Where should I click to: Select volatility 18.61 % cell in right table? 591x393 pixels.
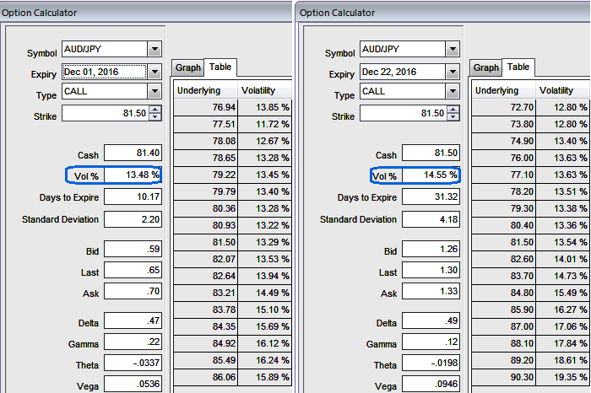click(x=563, y=360)
